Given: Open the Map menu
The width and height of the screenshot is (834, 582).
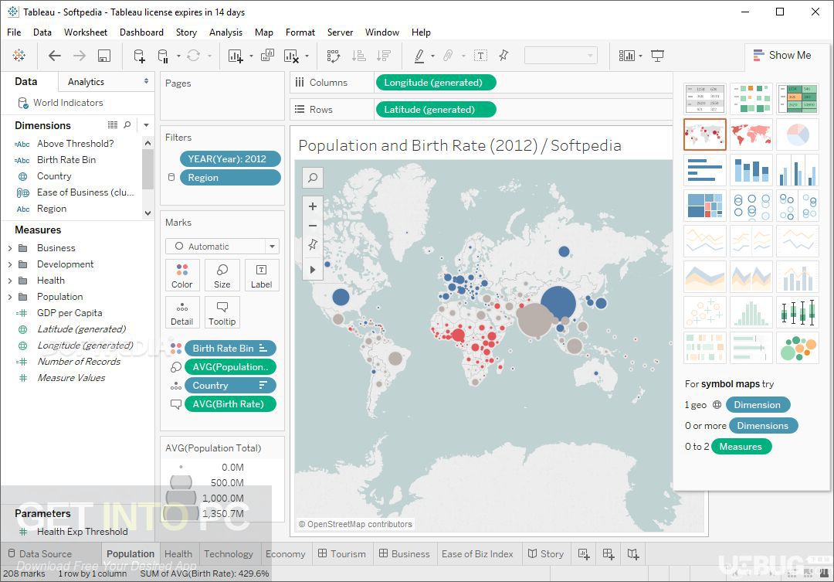Looking at the screenshot, I should (264, 32).
